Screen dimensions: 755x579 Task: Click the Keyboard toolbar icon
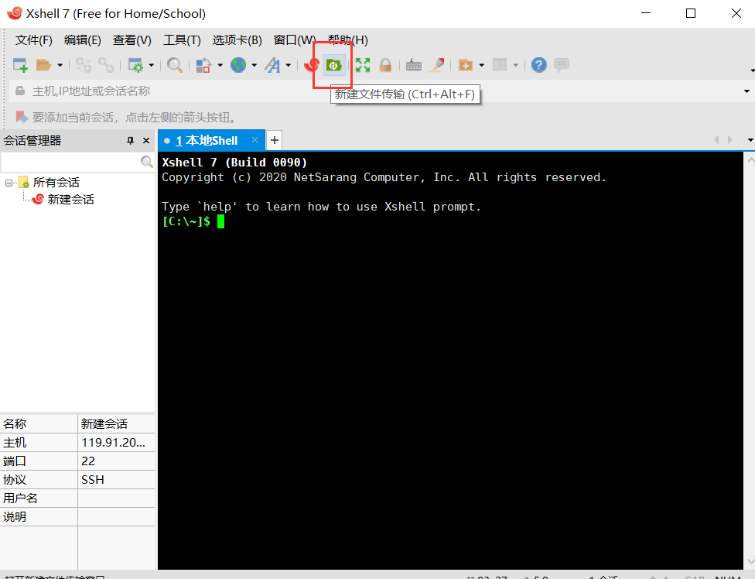point(414,65)
